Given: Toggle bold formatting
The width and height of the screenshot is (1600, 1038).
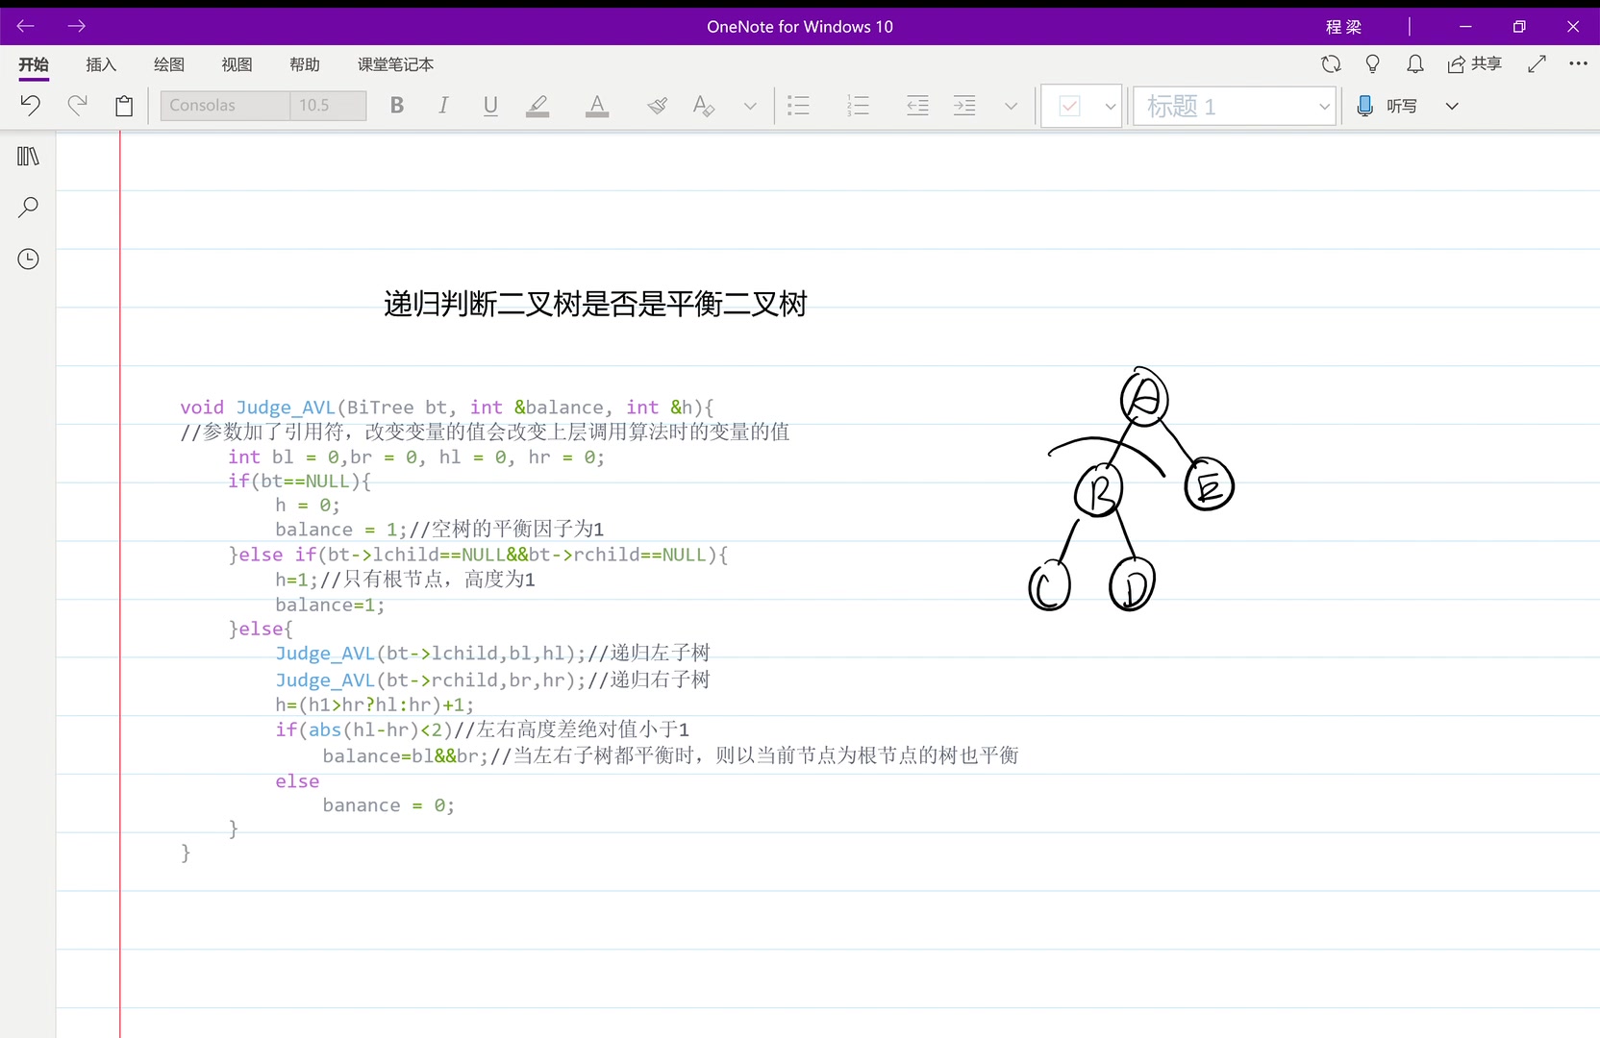Looking at the screenshot, I should (396, 106).
